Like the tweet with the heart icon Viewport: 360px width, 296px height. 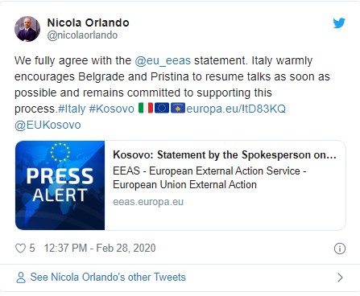coord(20,249)
